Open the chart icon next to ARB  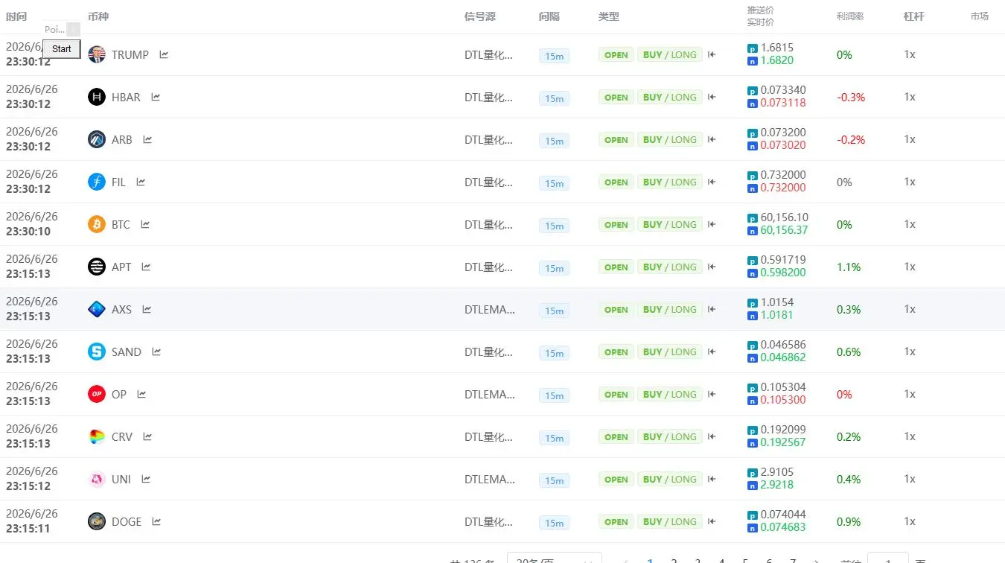click(x=147, y=139)
